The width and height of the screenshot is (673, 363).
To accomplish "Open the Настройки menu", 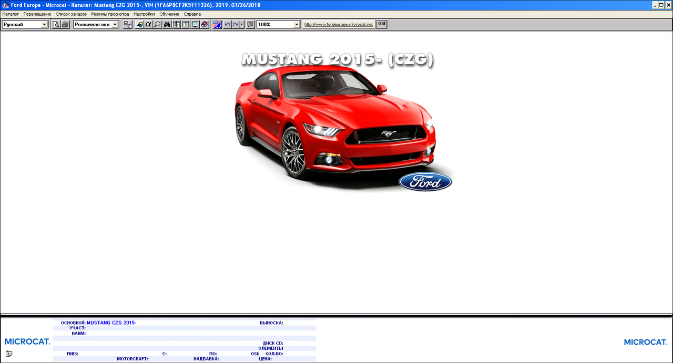I will [144, 14].
